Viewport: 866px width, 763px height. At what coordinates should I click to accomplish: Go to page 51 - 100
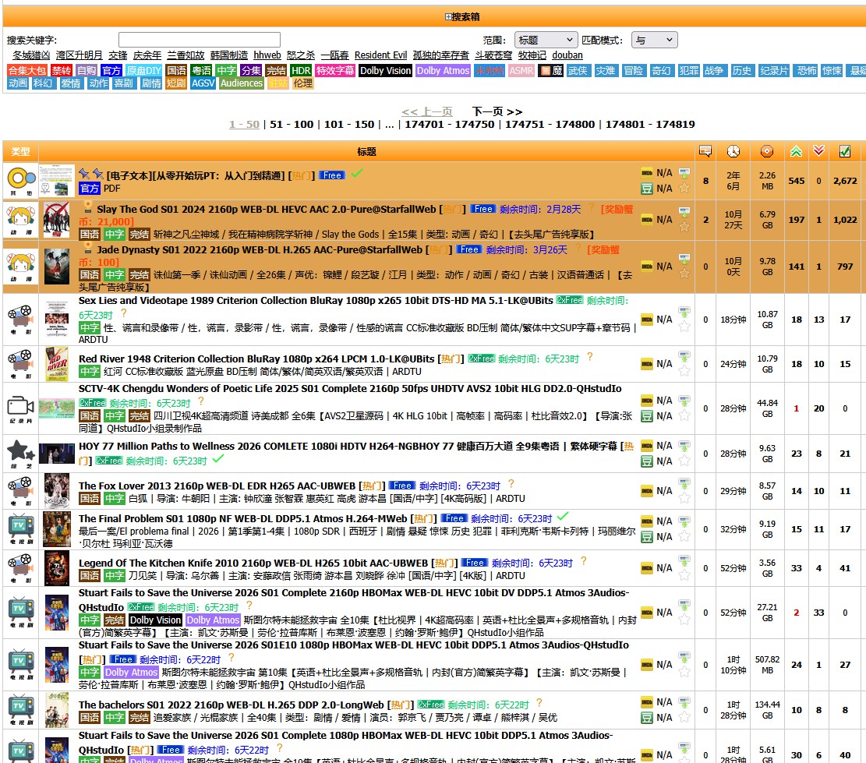(x=292, y=125)
